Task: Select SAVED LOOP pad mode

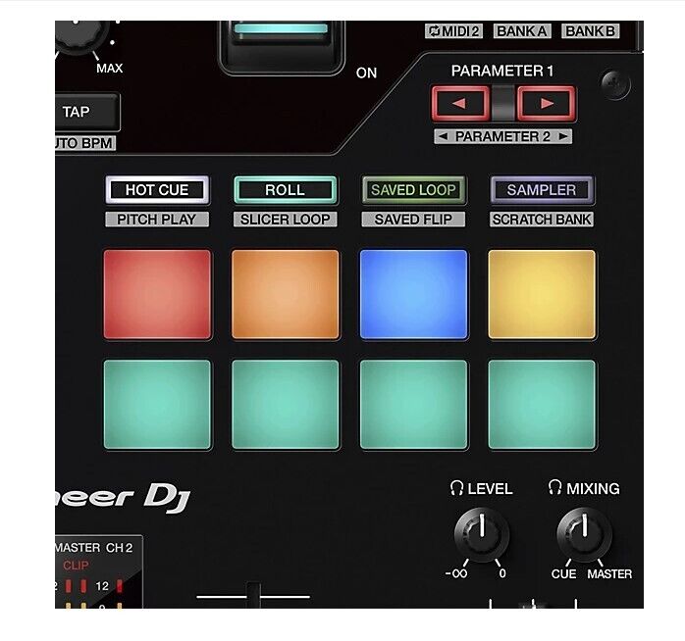Action: click(414, 190)
